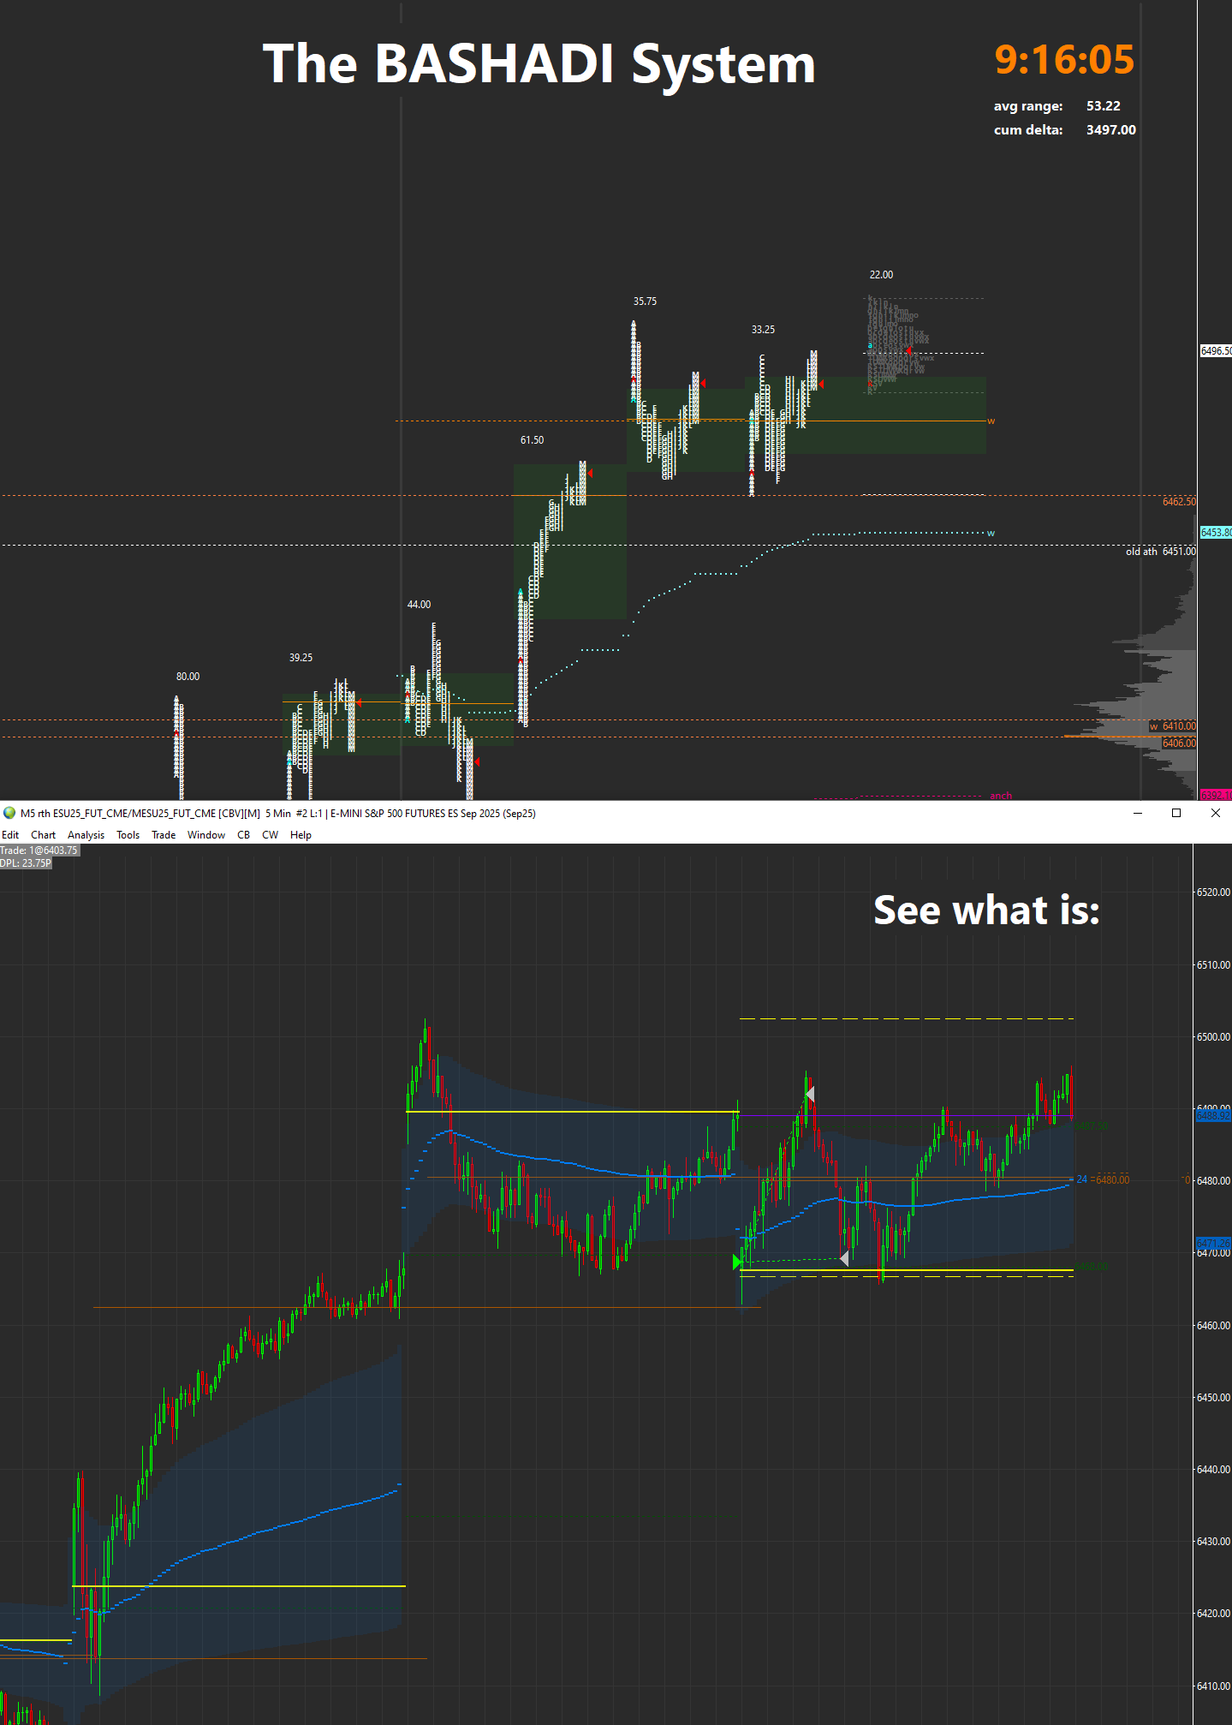Click the "24 =6480.00" level label
The image size is (1232, 1725).
(1103, 1179)
